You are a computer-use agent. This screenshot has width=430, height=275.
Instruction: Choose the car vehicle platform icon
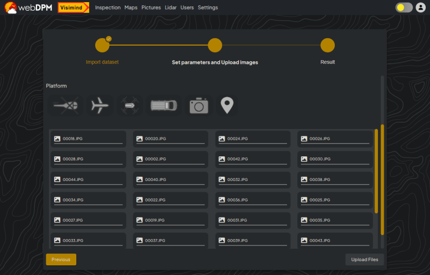coord(164,105)
